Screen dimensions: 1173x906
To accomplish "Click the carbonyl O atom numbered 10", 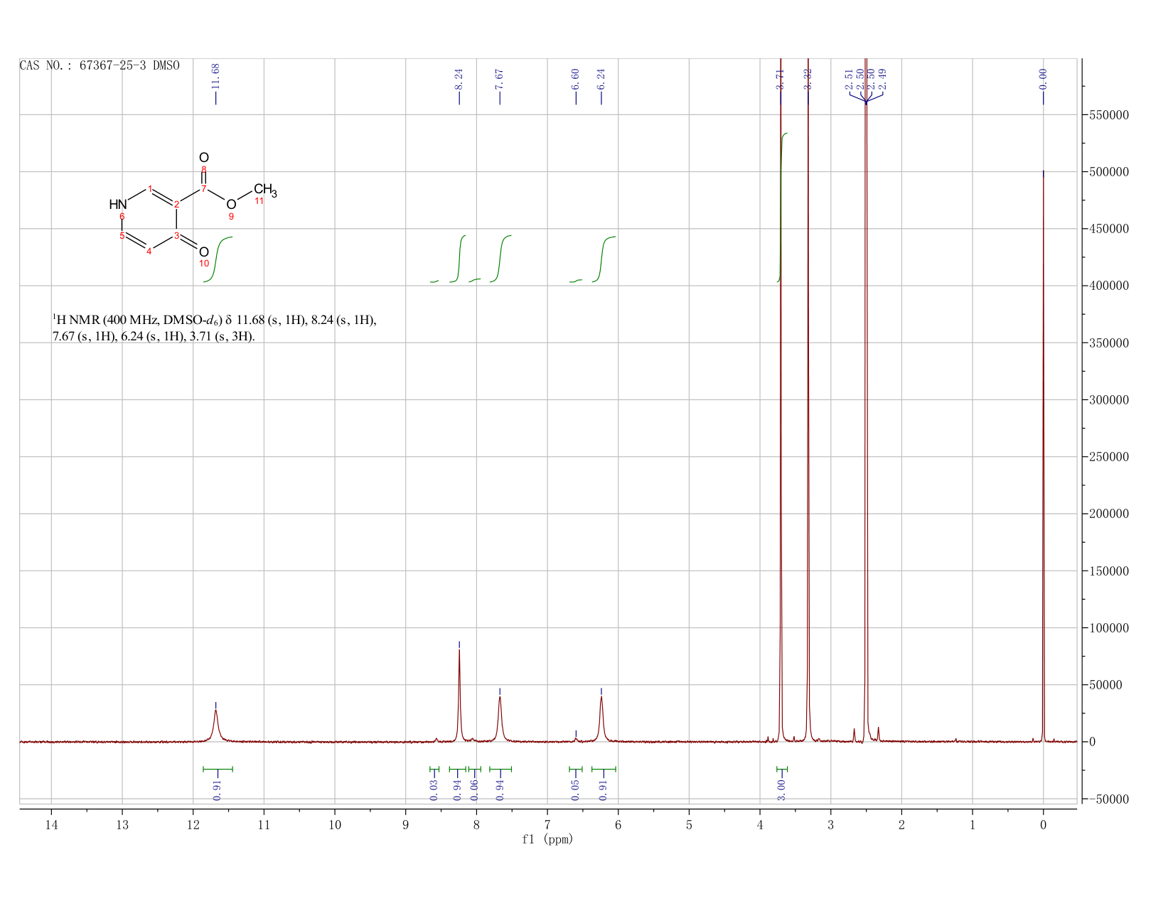I will point(204,252).
